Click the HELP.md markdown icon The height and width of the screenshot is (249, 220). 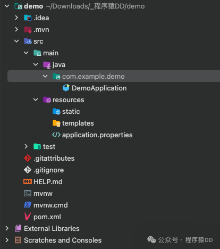tap(28, 181)
